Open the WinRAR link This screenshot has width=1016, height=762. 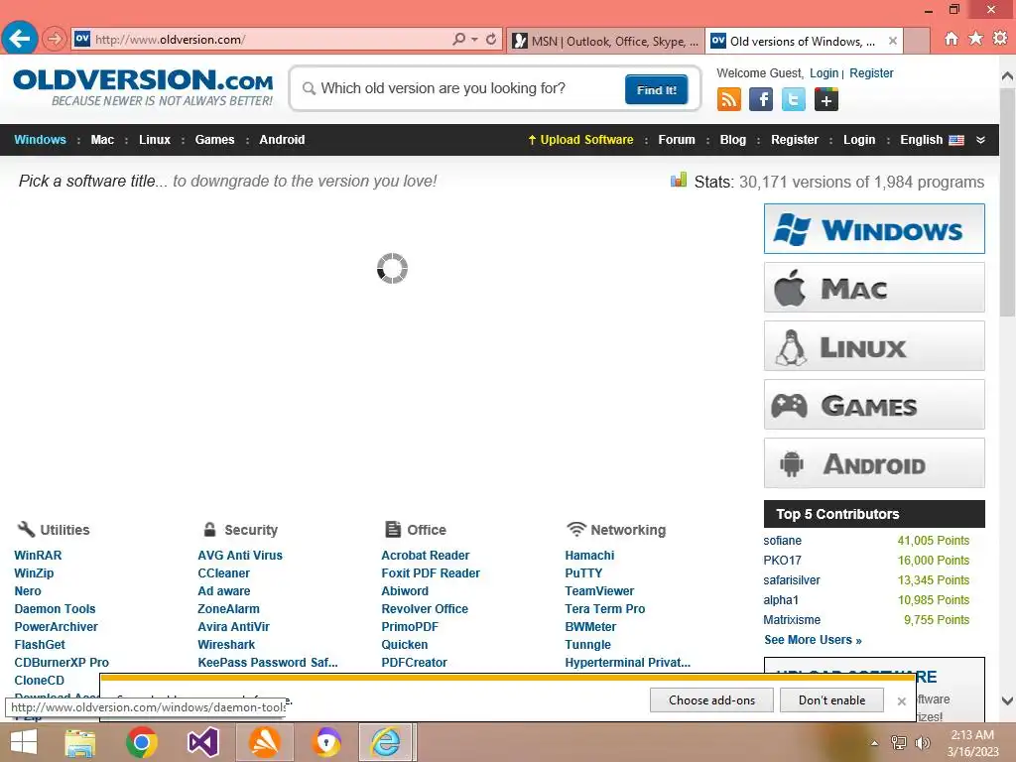39,556
